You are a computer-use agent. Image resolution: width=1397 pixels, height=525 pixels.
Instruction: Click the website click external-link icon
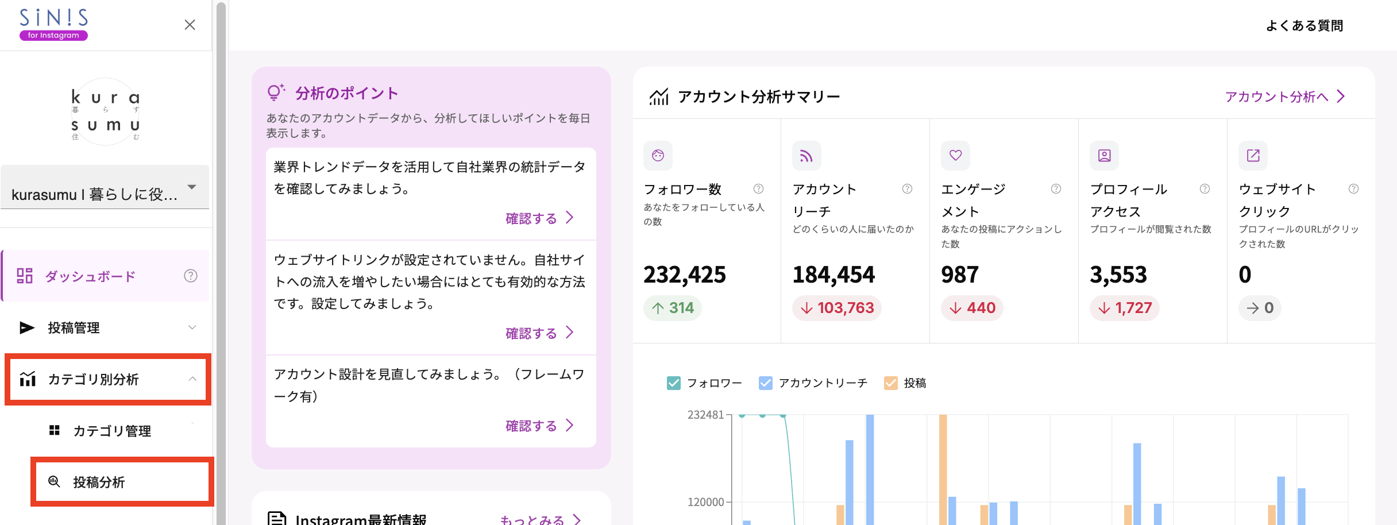click(1253, 156)
